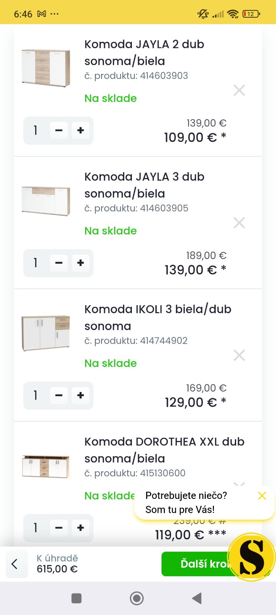
Task: View Komoda IKOLI 3 product thumbnail
Action: 46,333
